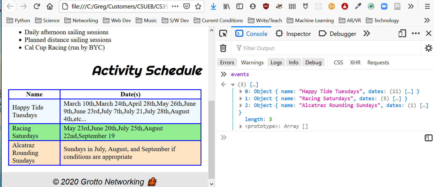Toggle the Debug filter
The image size is (434, 187).
pyautogui.click(x=313, y=62)
